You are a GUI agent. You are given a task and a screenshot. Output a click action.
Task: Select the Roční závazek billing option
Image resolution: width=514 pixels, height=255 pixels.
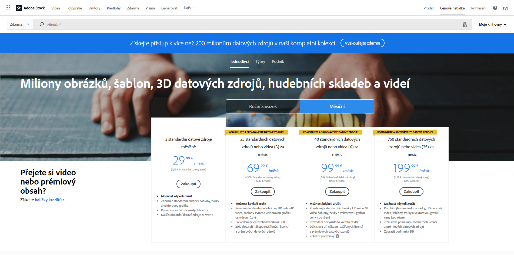click(x=263, y=106)
